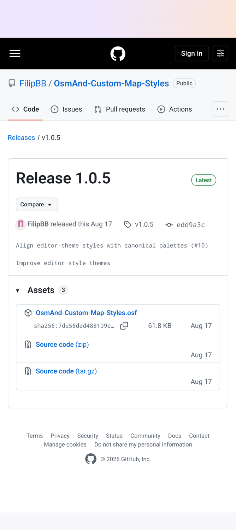Click the repository icon beside FilipBB

pos(12,83)
